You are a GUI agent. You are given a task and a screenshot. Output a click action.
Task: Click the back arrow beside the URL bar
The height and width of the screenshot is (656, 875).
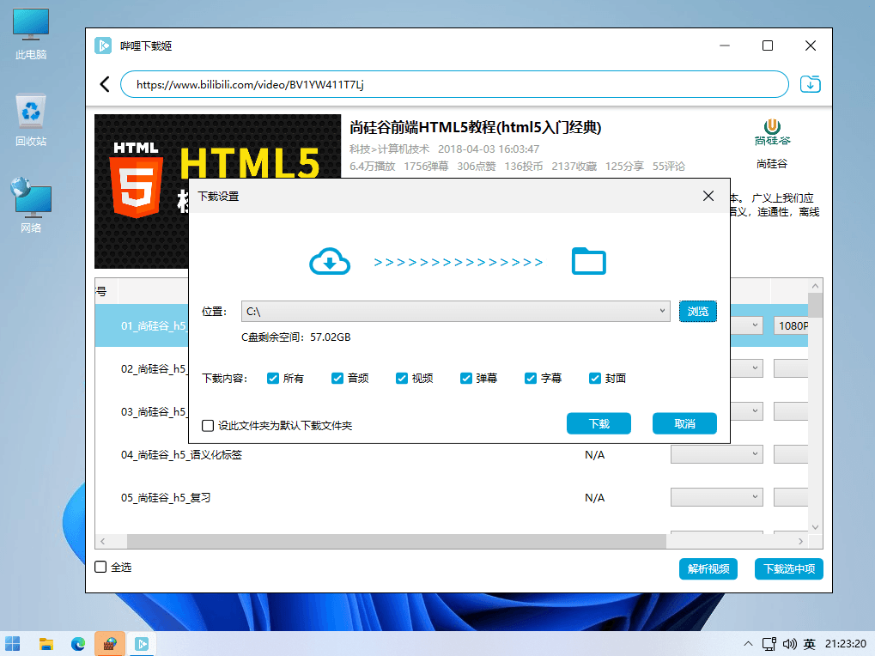click(105, 84)
